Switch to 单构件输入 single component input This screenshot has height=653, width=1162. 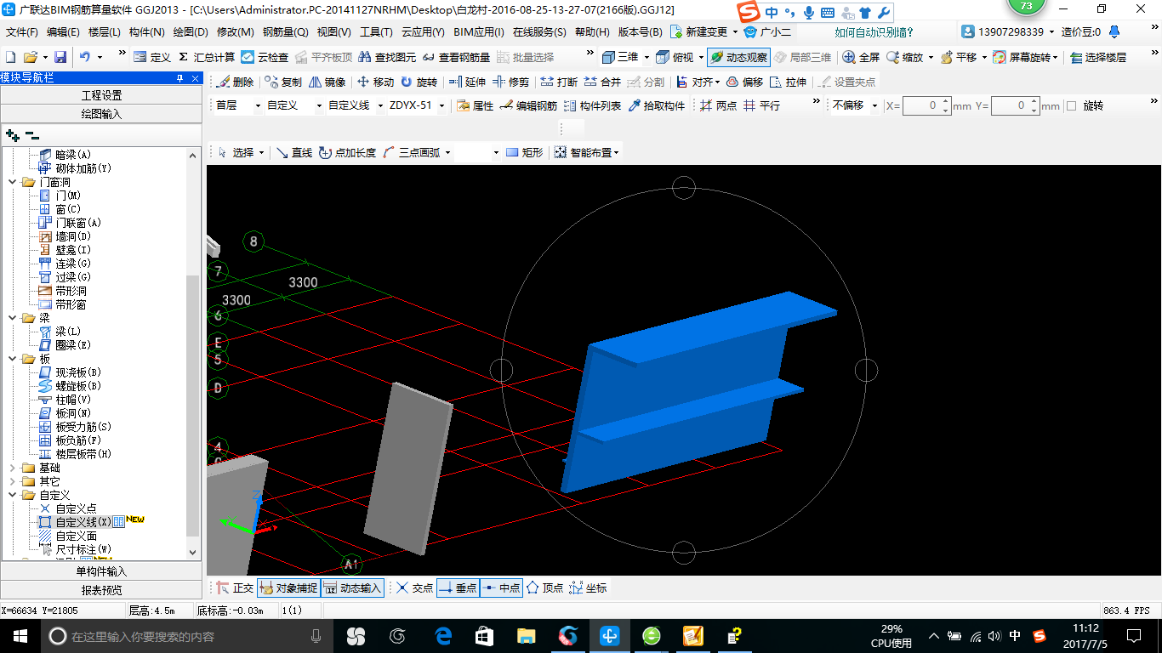pos(101,571)
